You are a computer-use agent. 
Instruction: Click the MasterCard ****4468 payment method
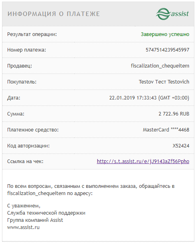tap(166, 130)
